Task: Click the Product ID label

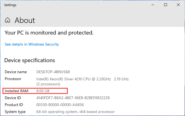Action: click(14, 105)
